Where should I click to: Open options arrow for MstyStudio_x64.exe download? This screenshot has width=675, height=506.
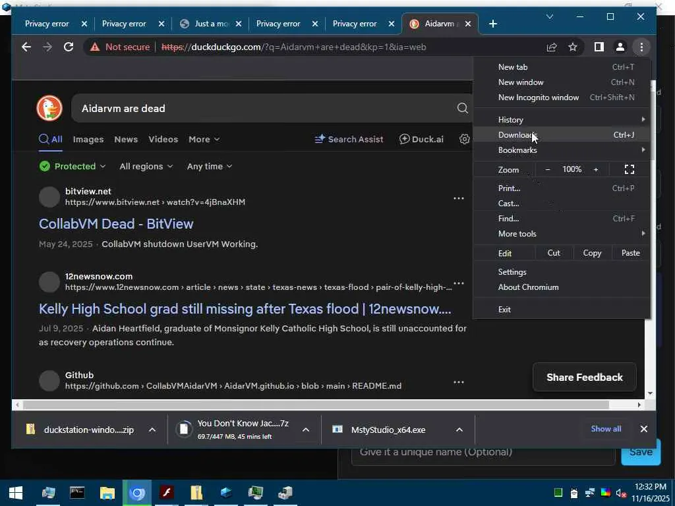click(x=459, y=430)
